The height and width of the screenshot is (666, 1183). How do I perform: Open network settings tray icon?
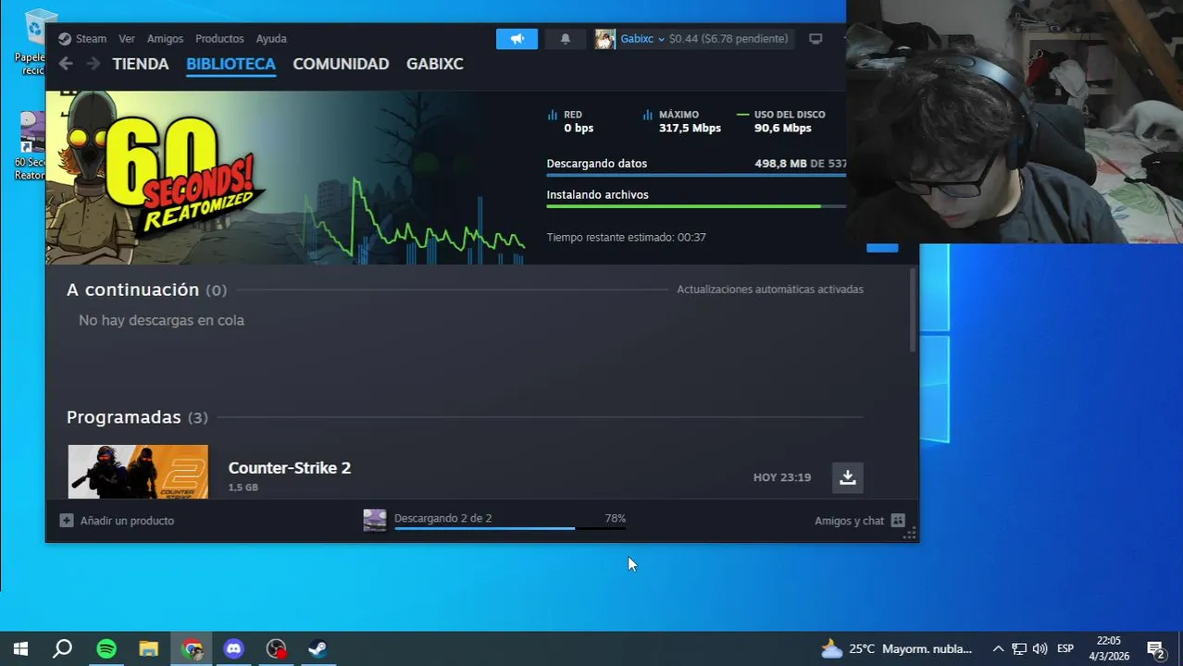[1018, 648]
